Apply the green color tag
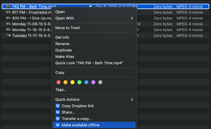 tap(79, 82)
